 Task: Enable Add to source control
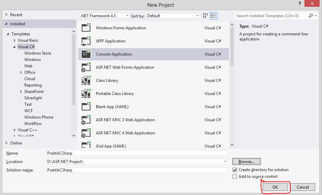pos(235,176)
